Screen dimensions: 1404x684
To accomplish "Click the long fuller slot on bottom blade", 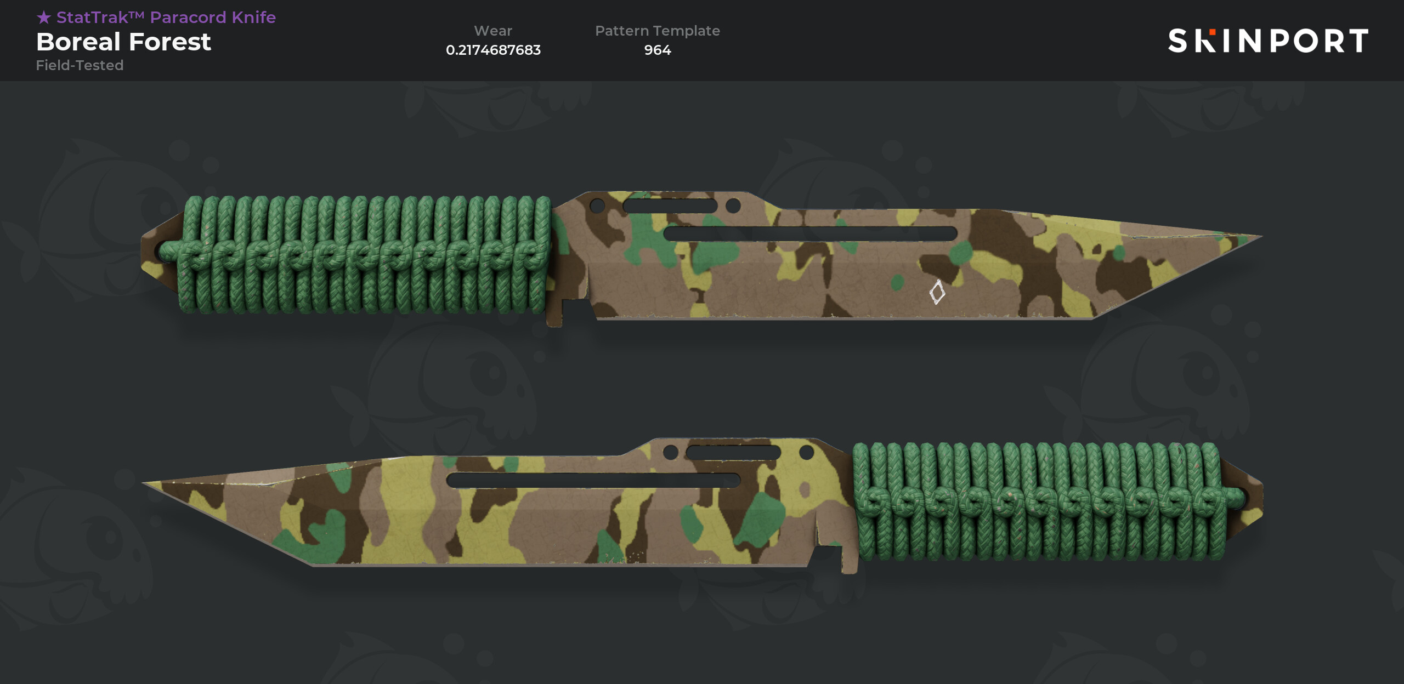I will [x=593, y=481].
